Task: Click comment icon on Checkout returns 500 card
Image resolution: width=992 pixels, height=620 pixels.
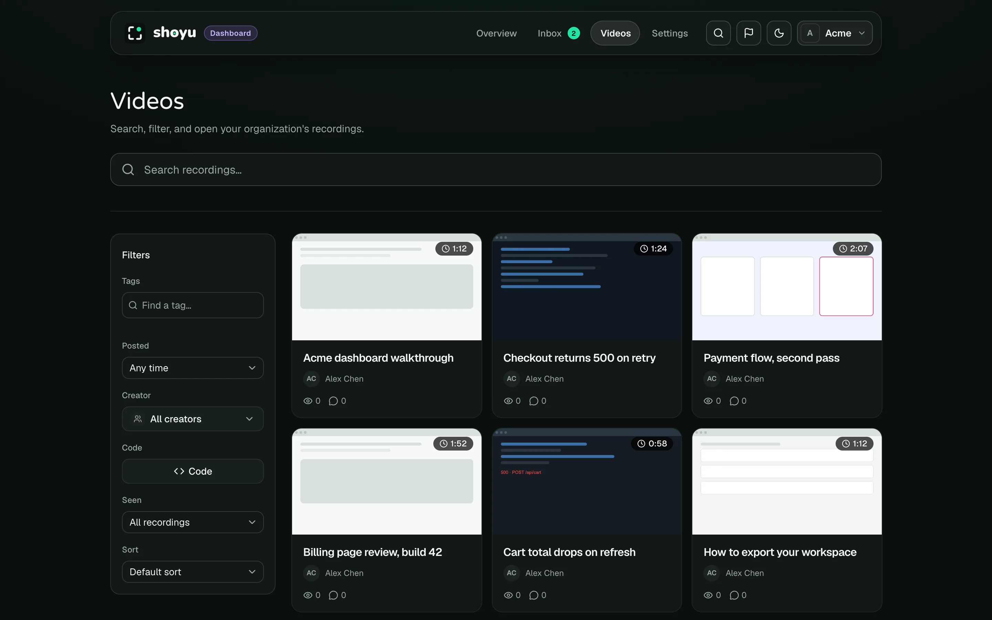Action: [534, 401]
